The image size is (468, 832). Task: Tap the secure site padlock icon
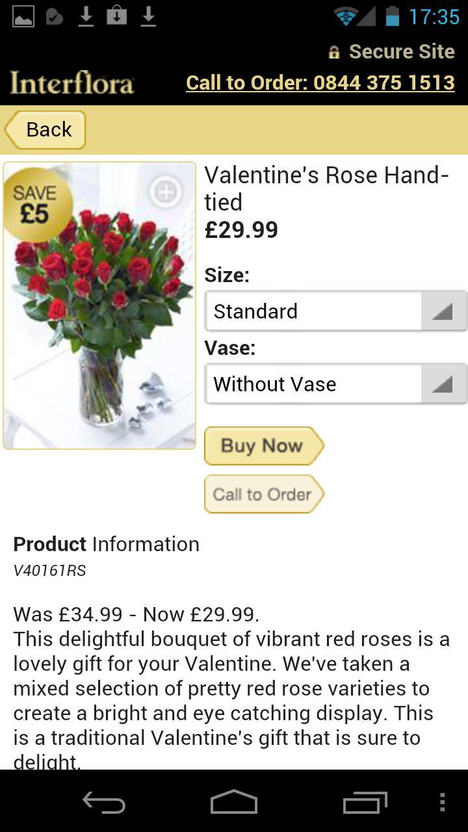click(x=335, y=51)
